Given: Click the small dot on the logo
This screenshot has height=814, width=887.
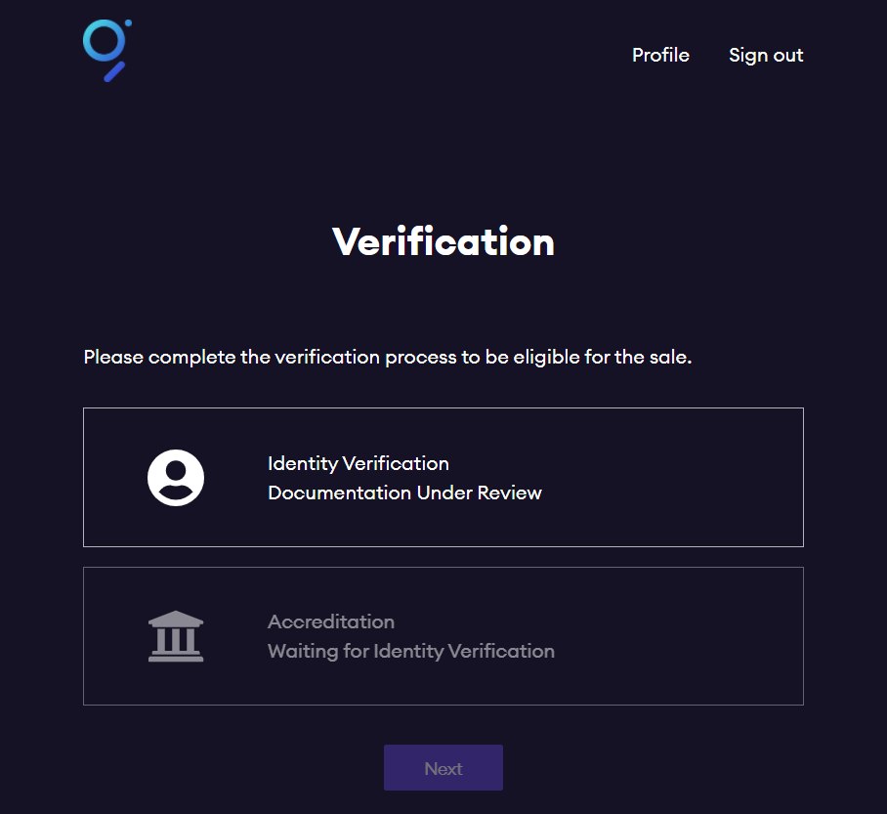Looking at the screenshot, I should click(x=128, y=23).
